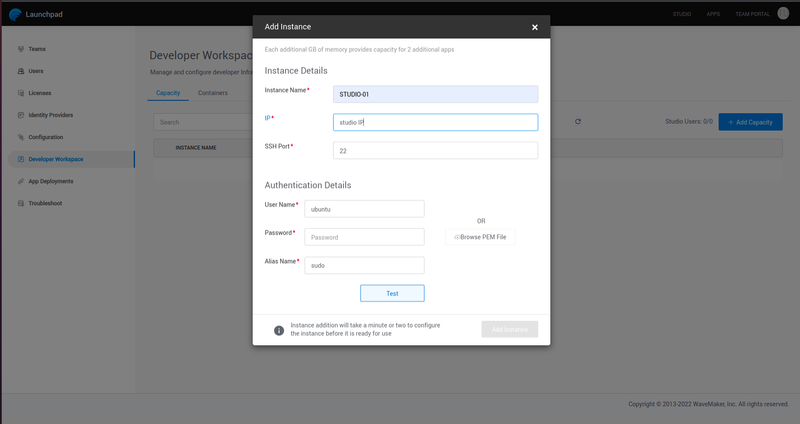
Task: Click the Teams icon in sidebar
Action: (x=21, y=49)
